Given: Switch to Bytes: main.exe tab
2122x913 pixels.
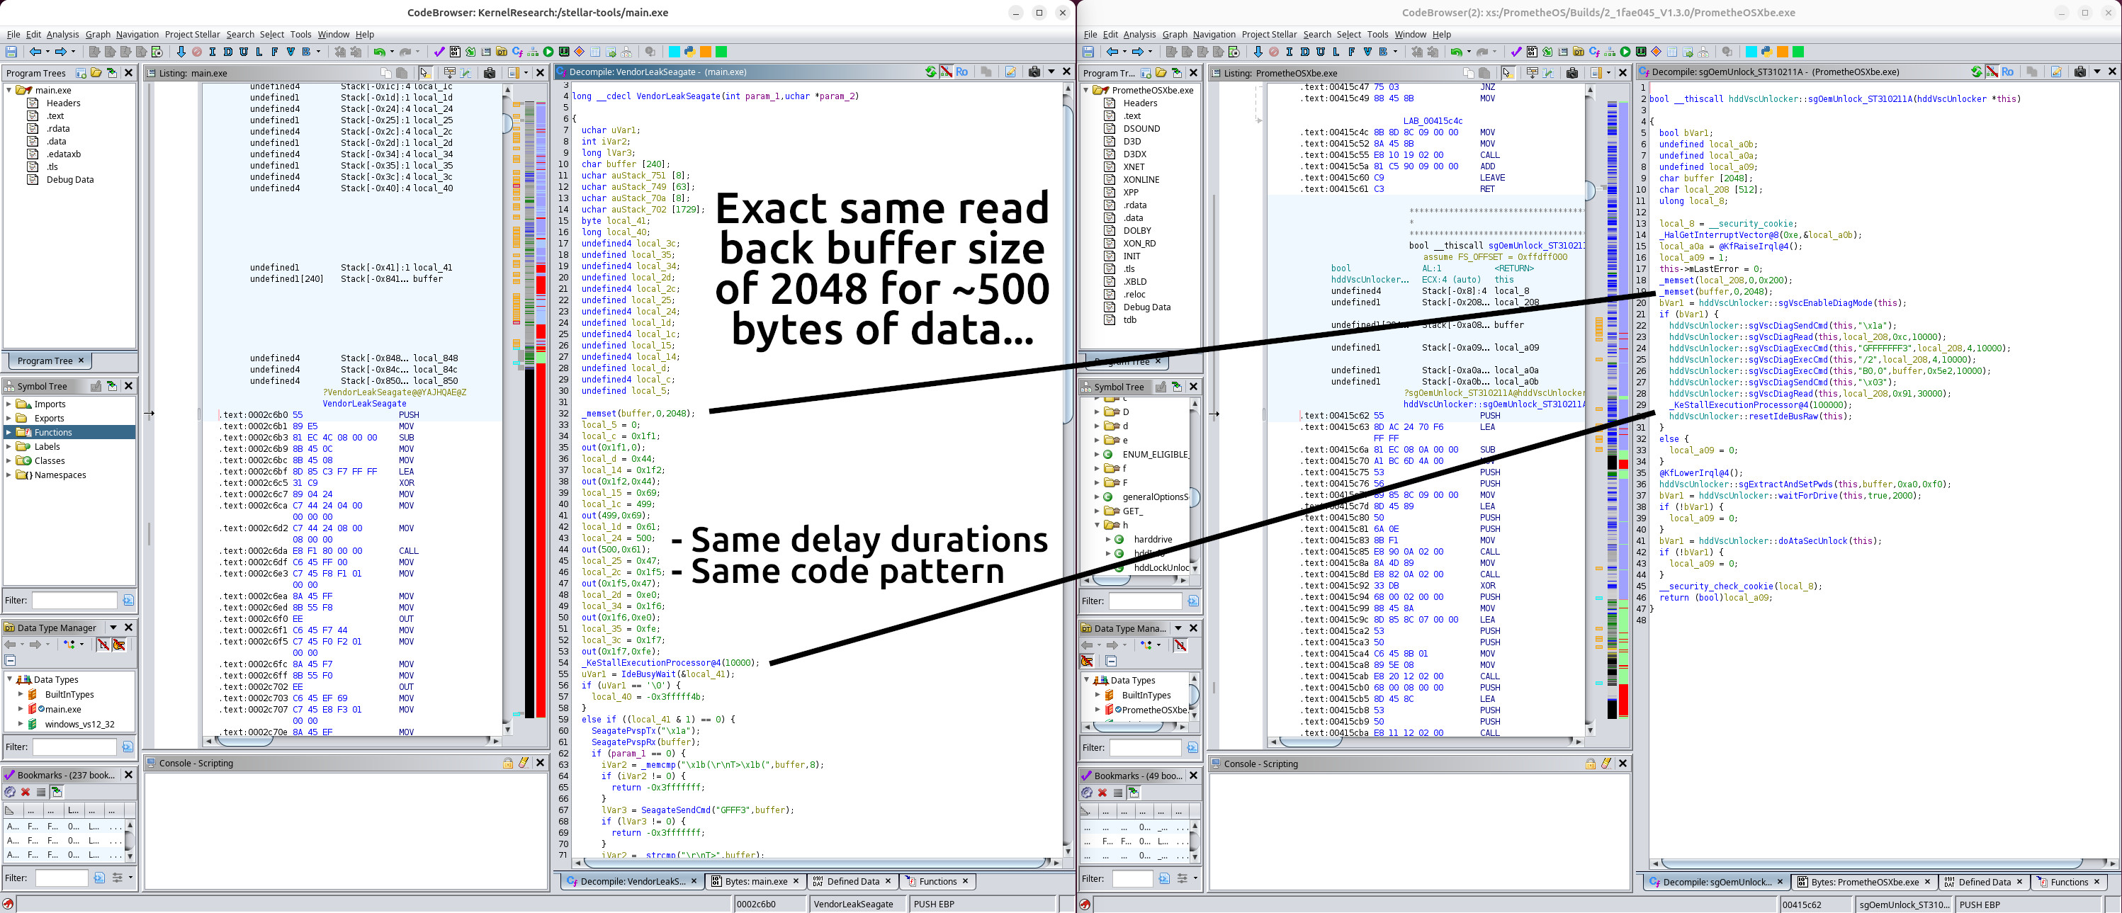Looking at the screenshot, I should pyautogui.click(x=755, y=881).
